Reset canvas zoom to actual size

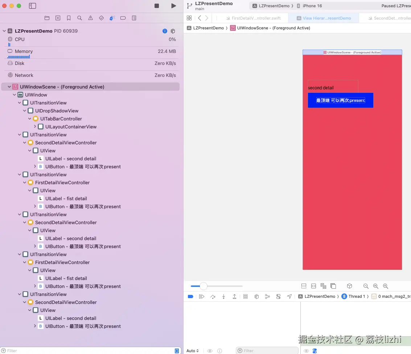(x=375, y=286)
